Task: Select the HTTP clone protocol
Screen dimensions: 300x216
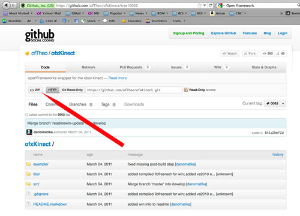Action: pos(52,90)
